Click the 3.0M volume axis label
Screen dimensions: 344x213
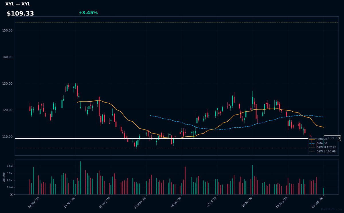(x=9, y=173)
